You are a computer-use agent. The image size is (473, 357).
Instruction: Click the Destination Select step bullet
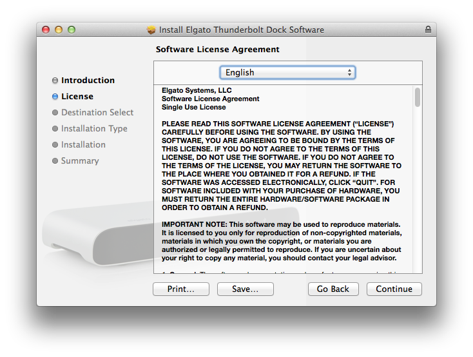[x=55, y=113]
